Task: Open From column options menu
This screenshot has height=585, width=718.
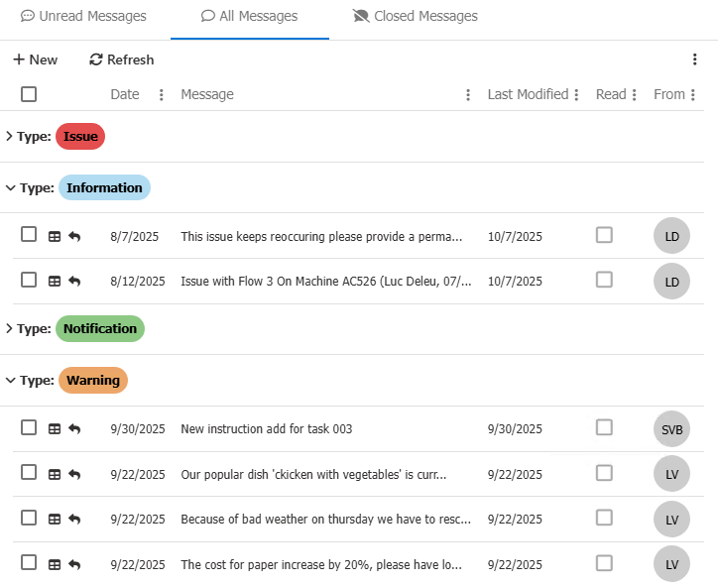Action: tap(693, 95)
